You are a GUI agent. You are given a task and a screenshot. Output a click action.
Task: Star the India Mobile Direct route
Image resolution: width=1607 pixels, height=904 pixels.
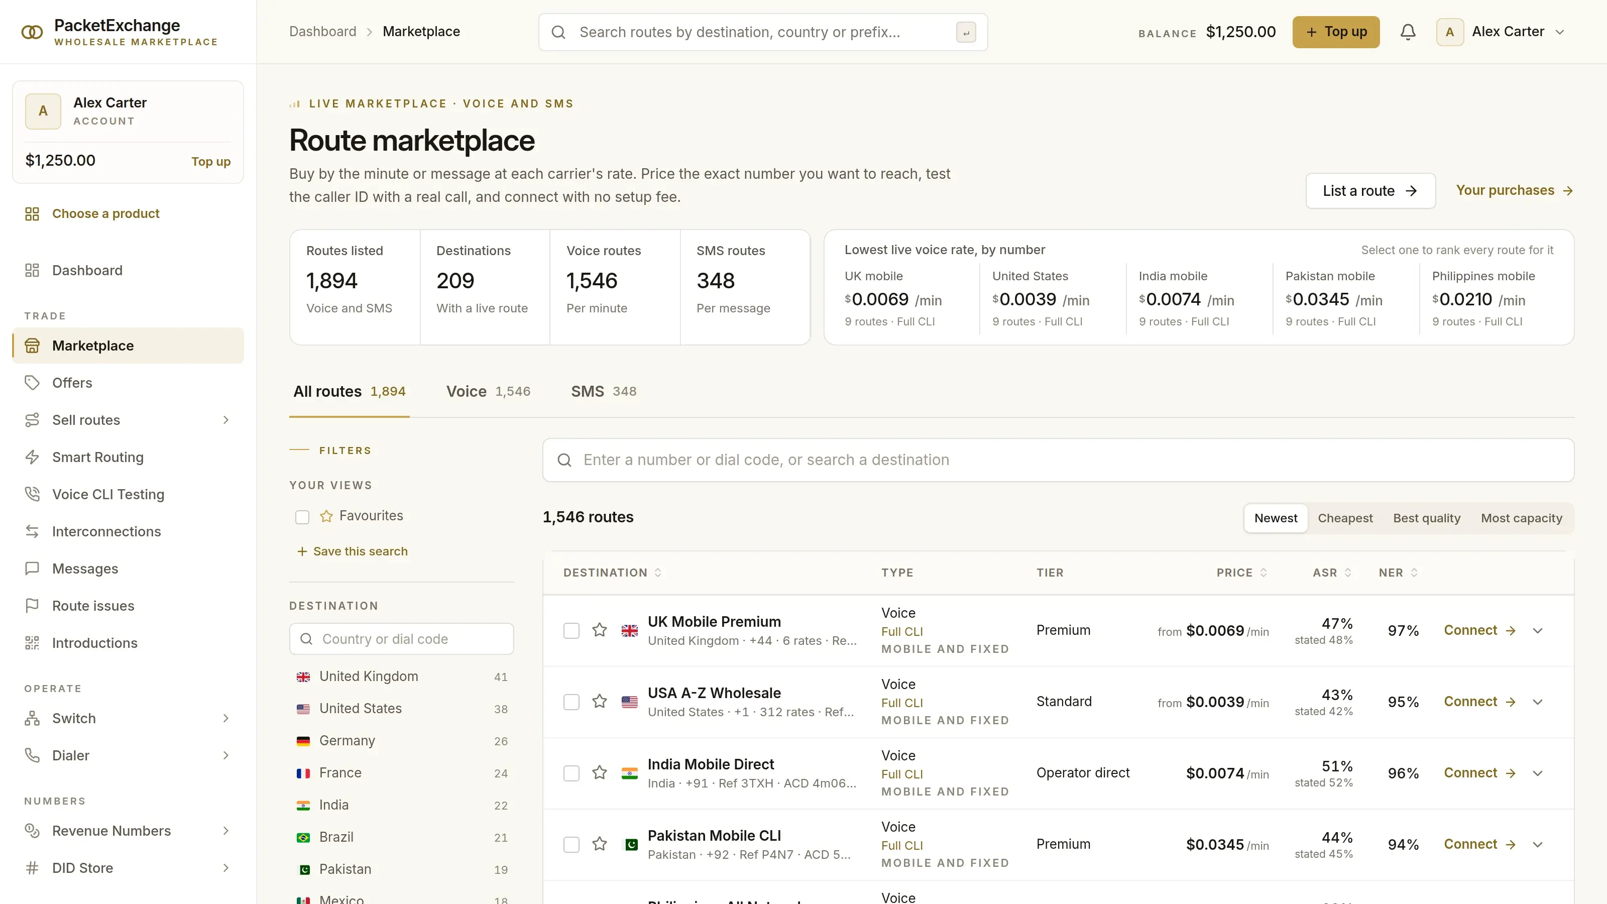(600, 773)
